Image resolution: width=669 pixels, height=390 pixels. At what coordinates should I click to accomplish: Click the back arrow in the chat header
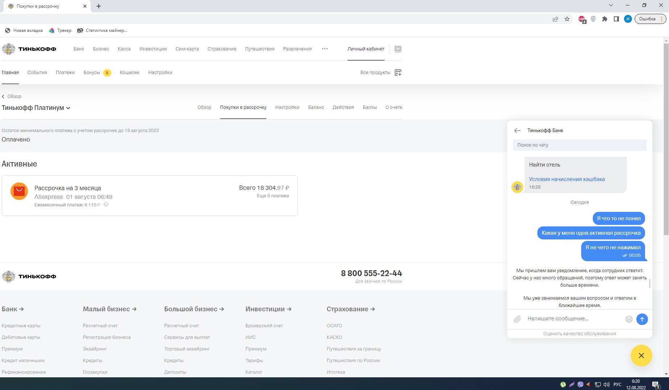click(517, 131)
